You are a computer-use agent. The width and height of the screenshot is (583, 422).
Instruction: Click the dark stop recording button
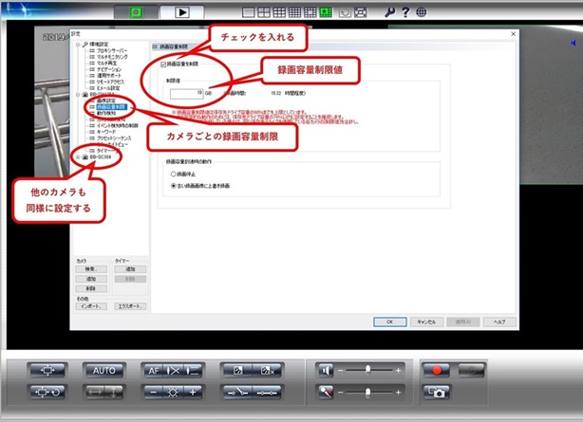point(471,370)
